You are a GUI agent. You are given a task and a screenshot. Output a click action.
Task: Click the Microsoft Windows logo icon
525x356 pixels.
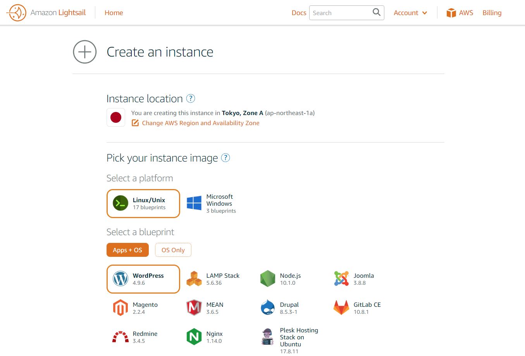[194, 203]
